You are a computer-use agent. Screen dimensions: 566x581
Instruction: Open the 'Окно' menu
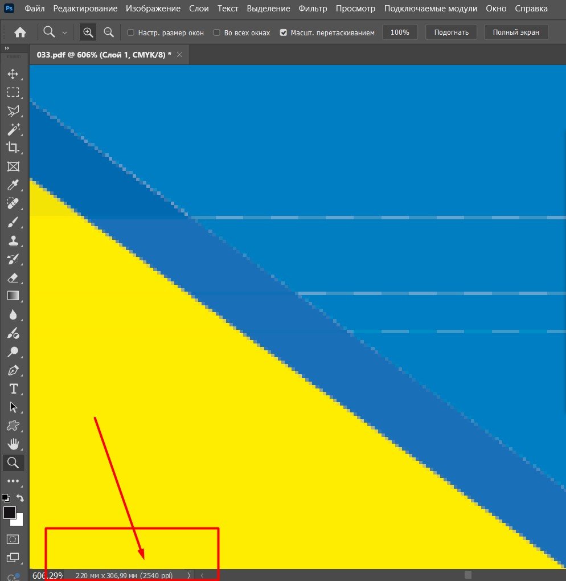[x=496, y=9]
